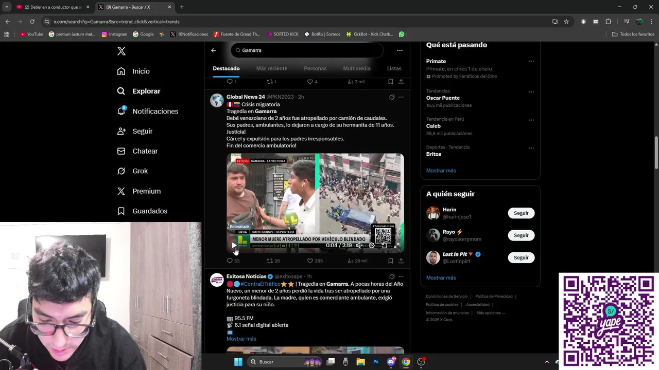View analytics of 26 mil views post
Viewport: 659px width, 370px height.
tap(357, 261)
